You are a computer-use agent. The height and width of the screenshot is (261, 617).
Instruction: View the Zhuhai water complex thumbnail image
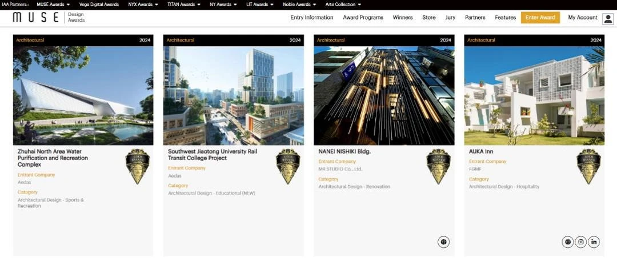click(x=83, y=95)
